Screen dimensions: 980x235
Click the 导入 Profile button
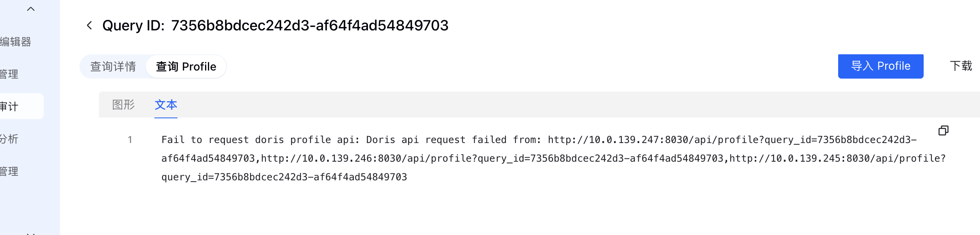[x=881, y=66]
